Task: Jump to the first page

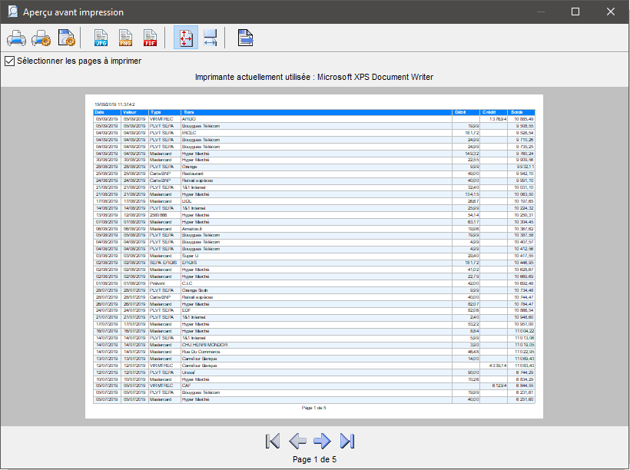Action: click(273, 441)
